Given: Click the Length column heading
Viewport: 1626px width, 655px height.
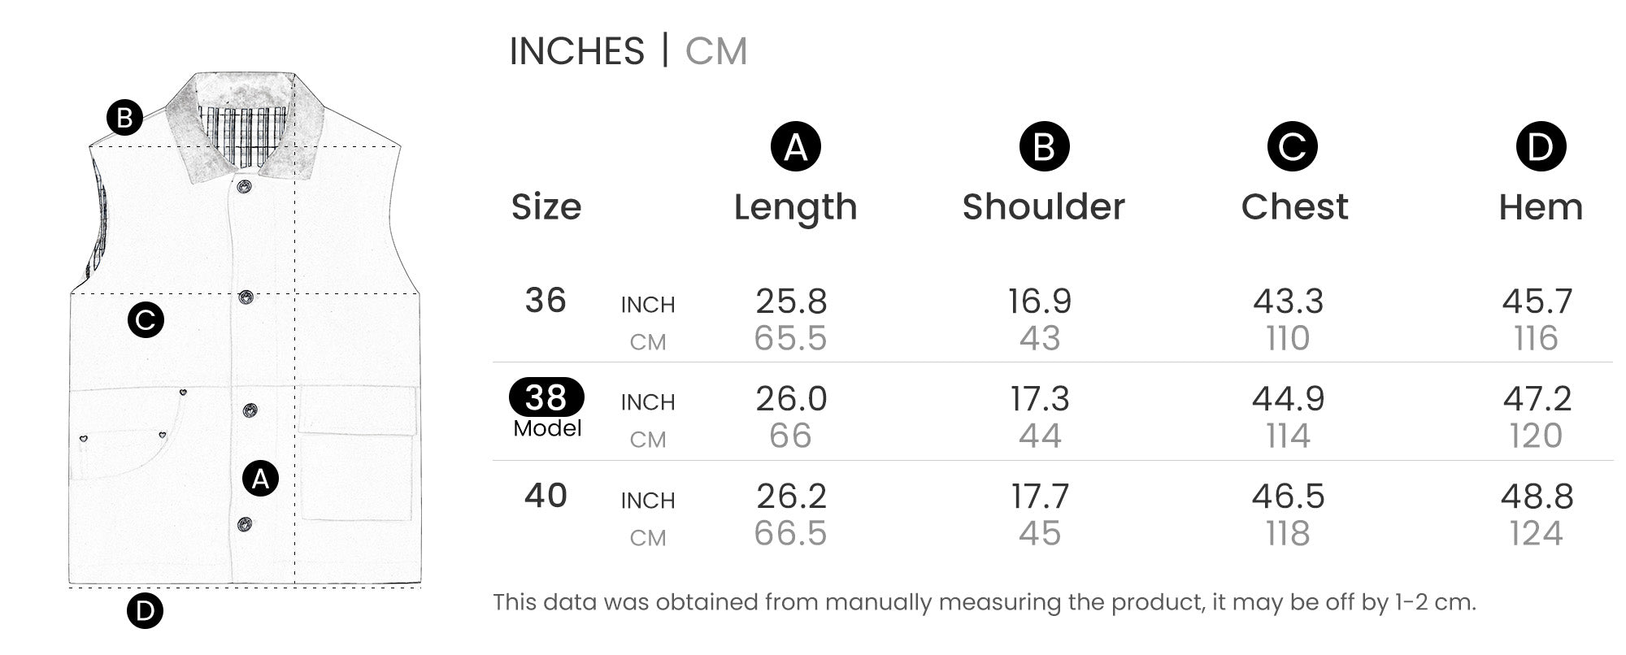Looking at the screenshot, I should pos(796,207).
